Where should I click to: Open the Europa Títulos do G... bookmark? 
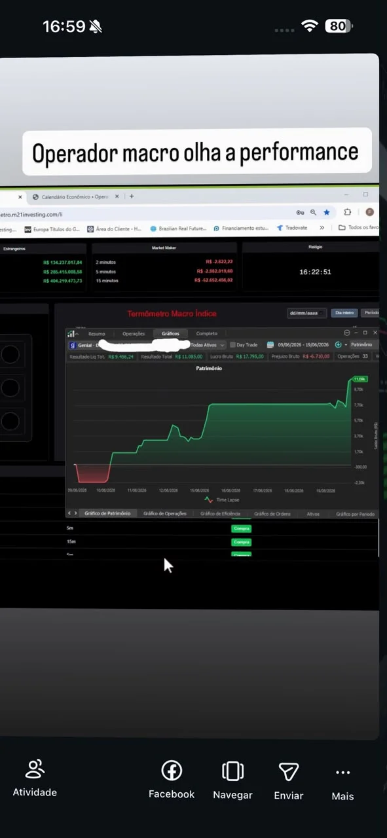click(x=52, y=228)
